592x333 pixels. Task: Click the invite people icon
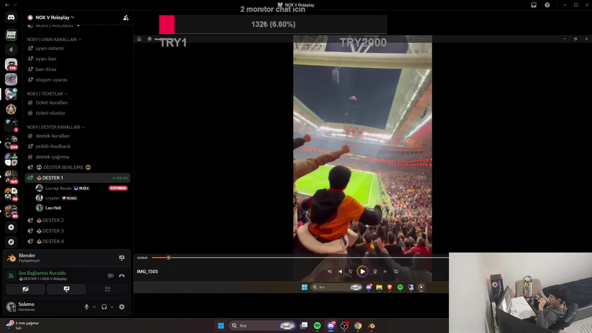click(126, 18)
